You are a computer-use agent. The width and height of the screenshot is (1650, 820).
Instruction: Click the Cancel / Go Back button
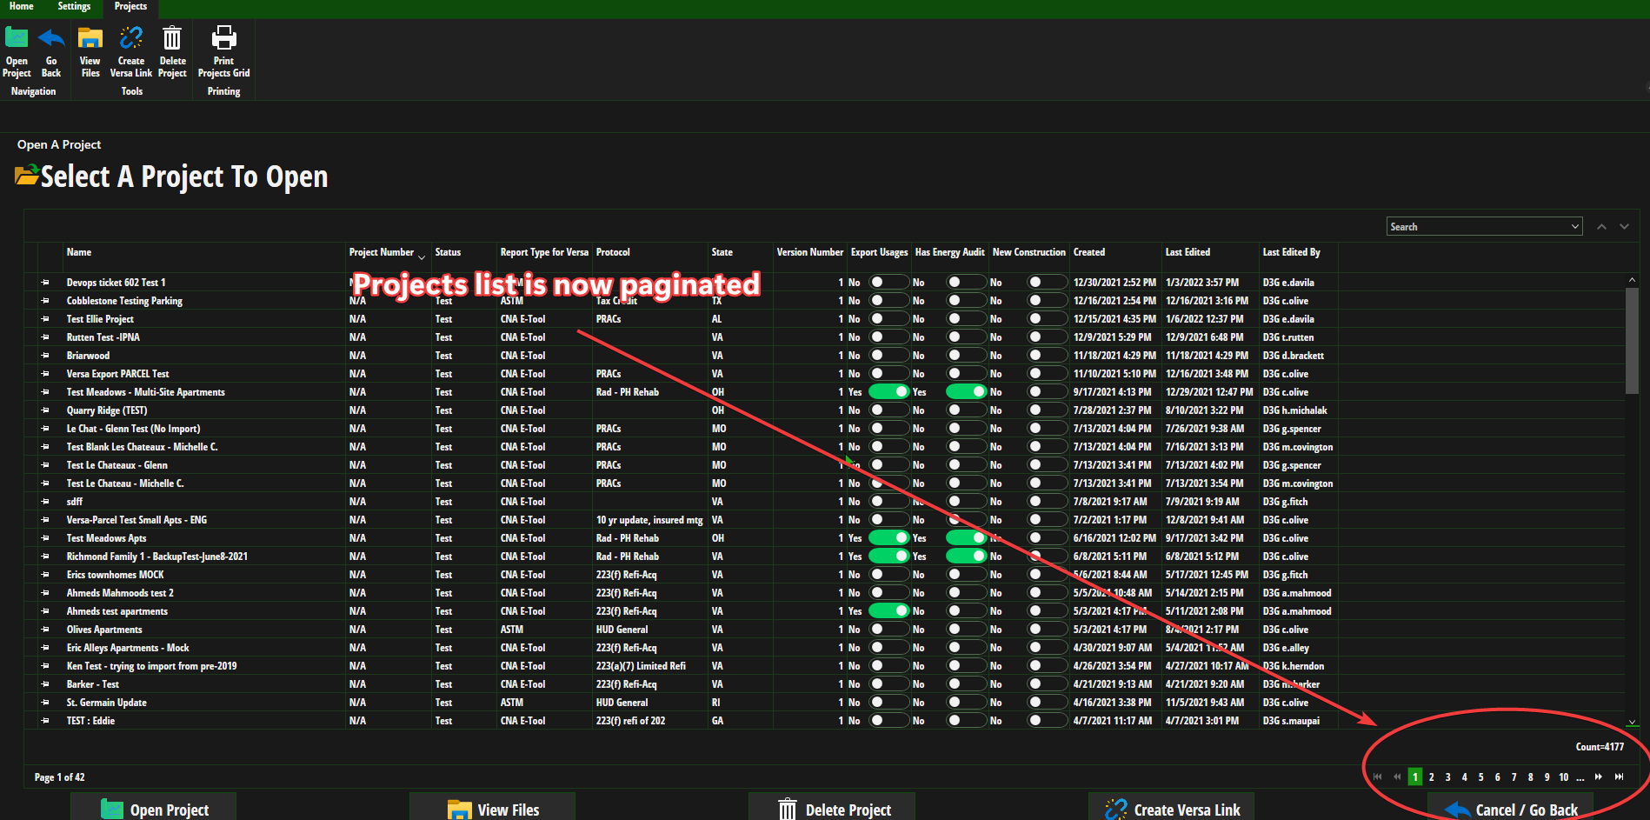coord(1511,809)
